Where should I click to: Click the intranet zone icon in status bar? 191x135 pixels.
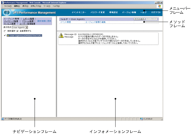point(141,119)
